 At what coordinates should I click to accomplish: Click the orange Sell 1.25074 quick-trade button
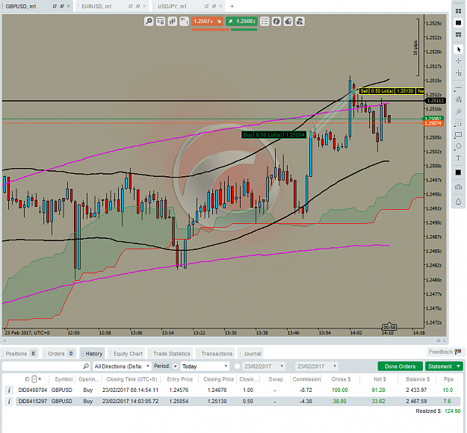(x=207, y=22)
